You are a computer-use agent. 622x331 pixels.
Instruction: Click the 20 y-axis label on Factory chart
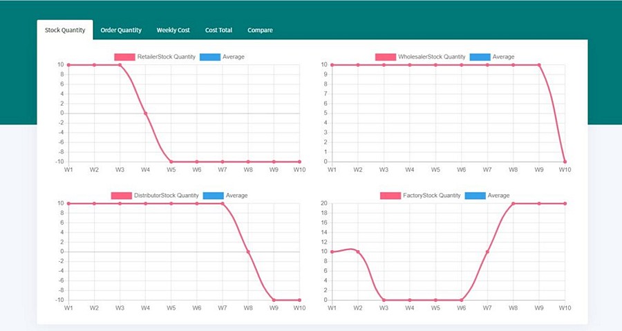324,203
